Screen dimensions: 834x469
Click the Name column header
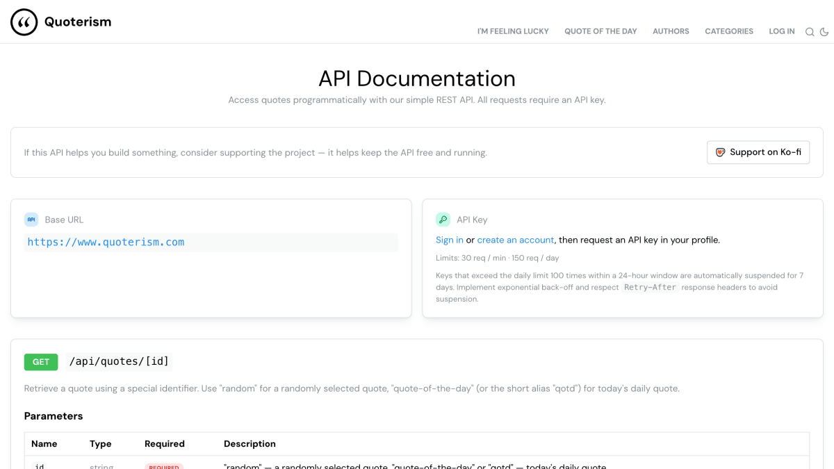[44, 444]
